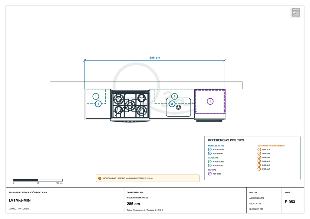
Task: Click the P-053 sheet number
Action: [290, 202]
